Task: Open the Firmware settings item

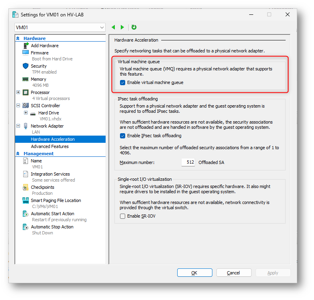Action: (40, 53)
